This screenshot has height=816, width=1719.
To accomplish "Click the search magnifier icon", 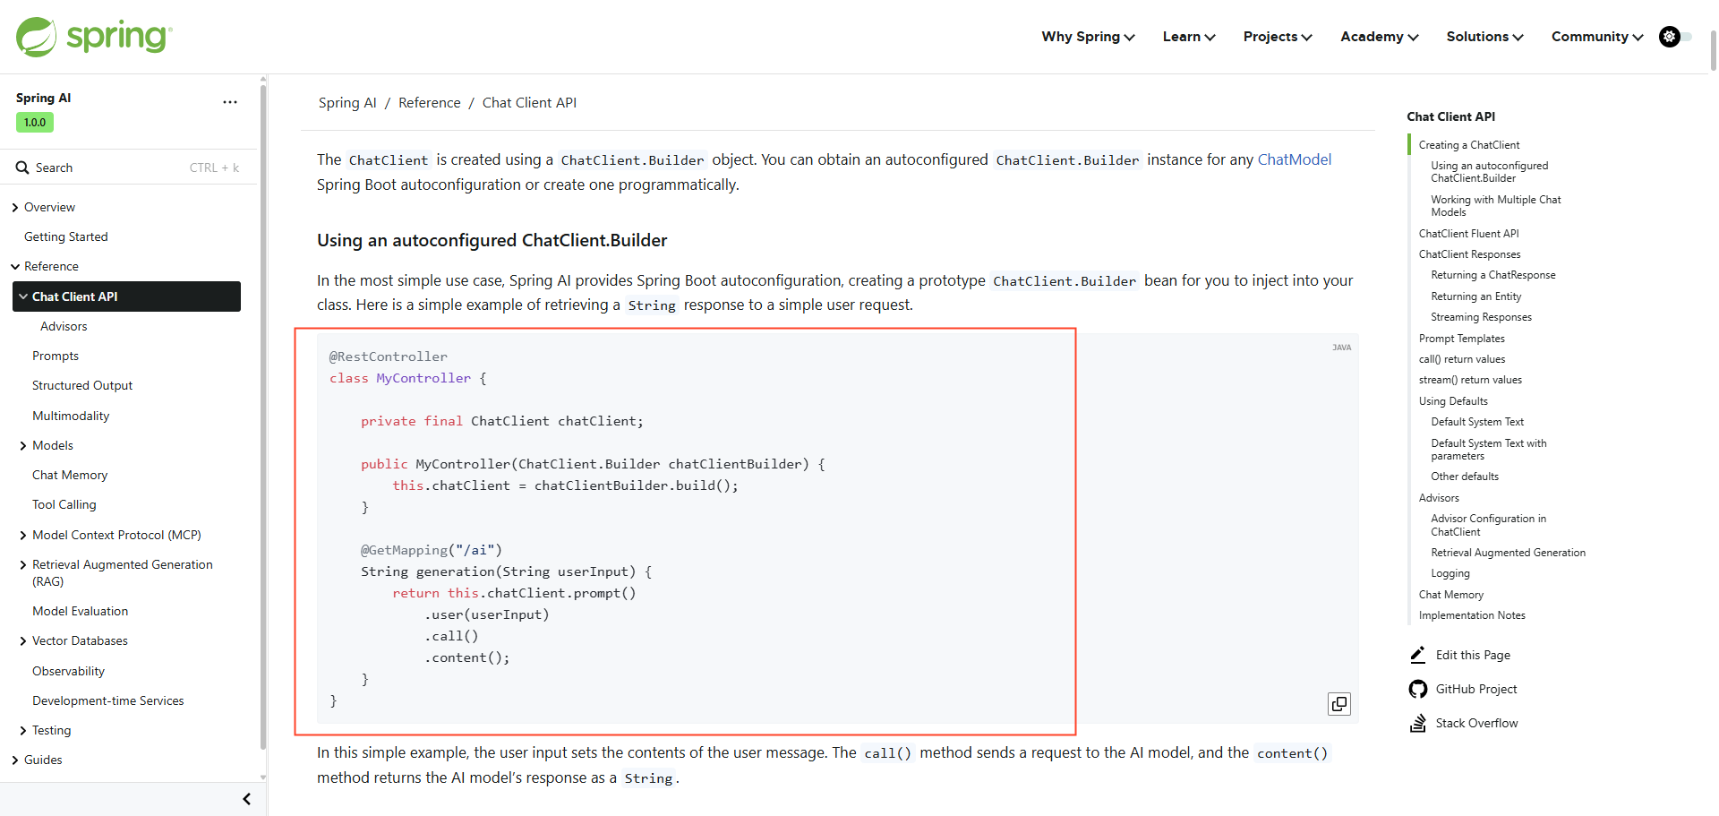I will (x=22, y=167).
